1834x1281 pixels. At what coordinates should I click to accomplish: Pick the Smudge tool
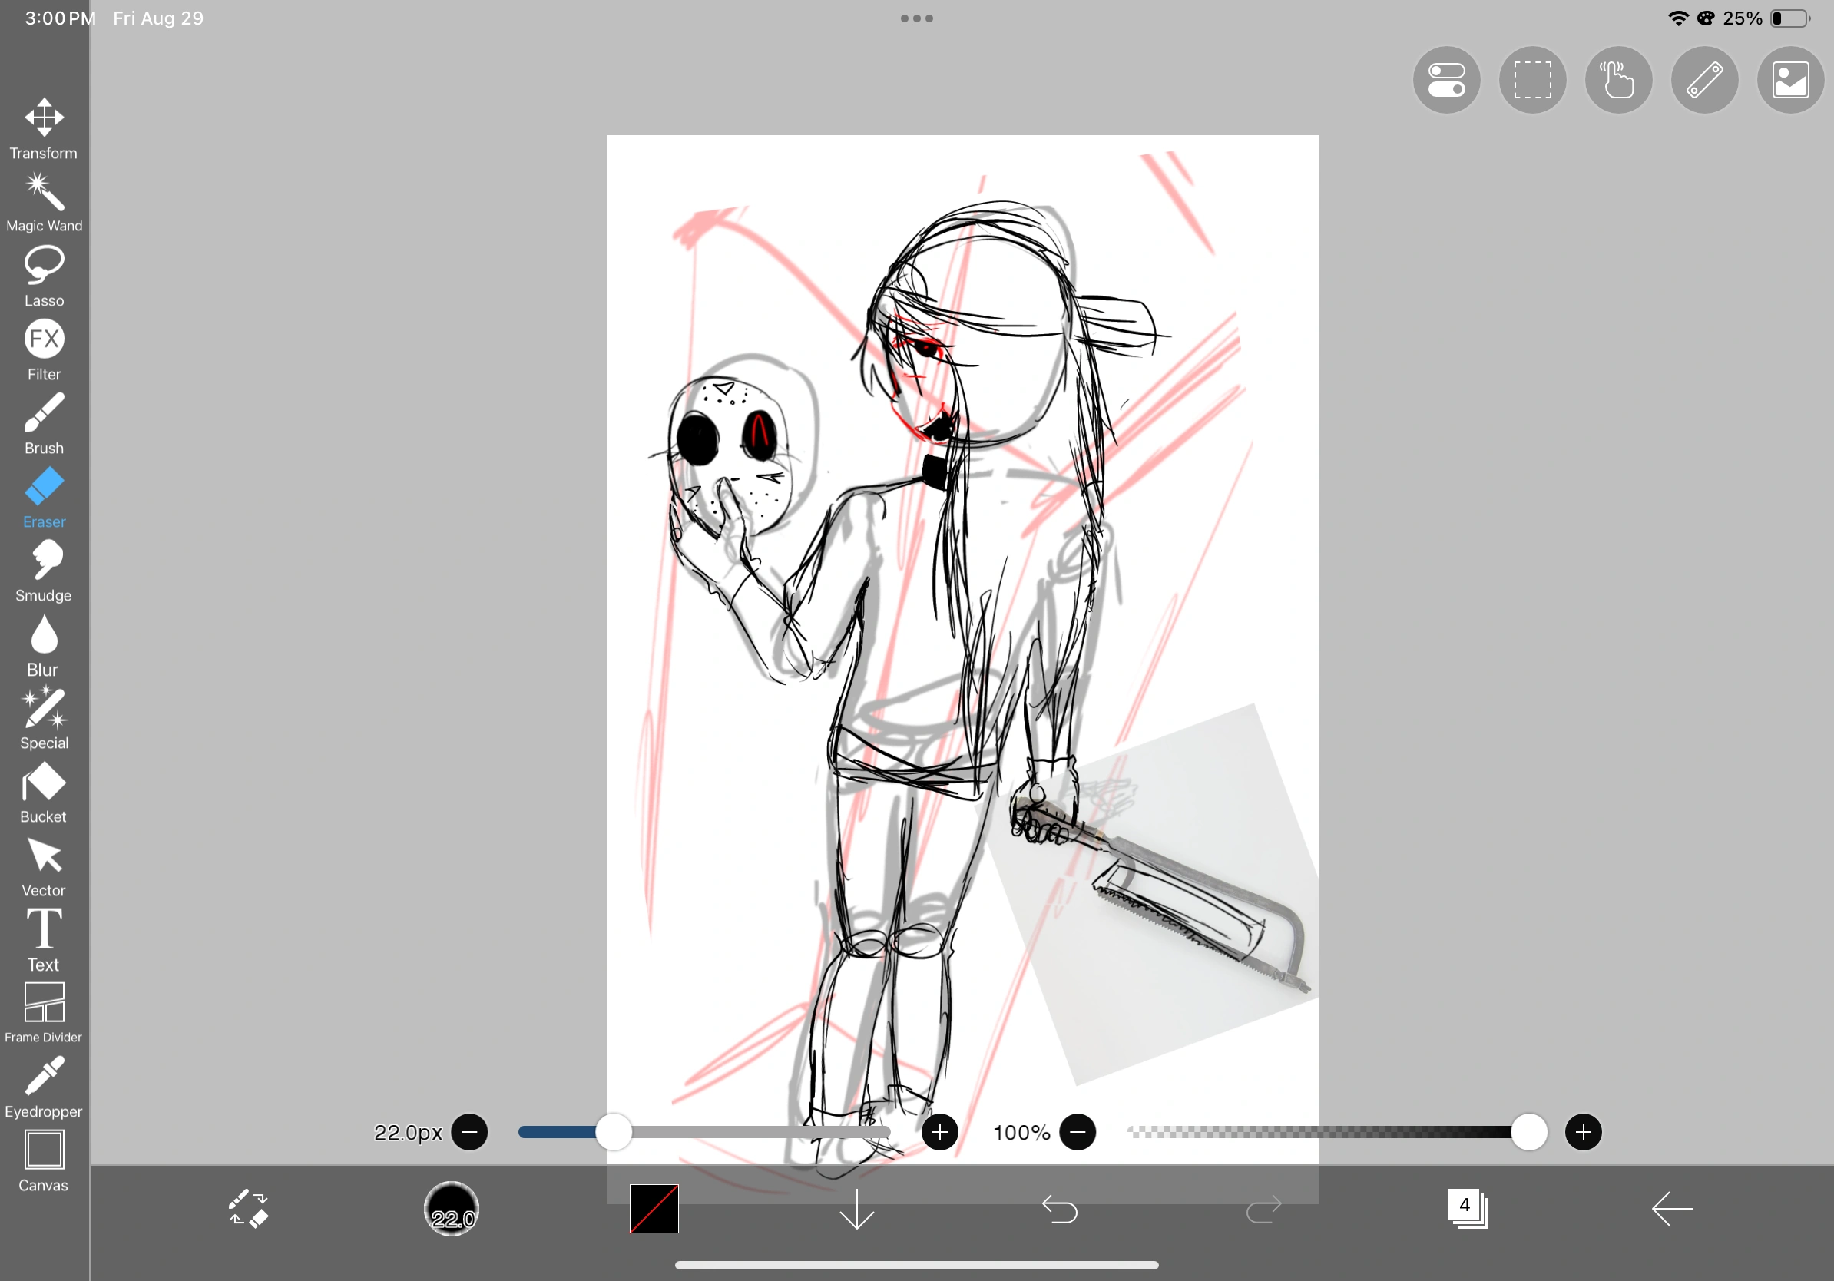(x=44, y=570)
